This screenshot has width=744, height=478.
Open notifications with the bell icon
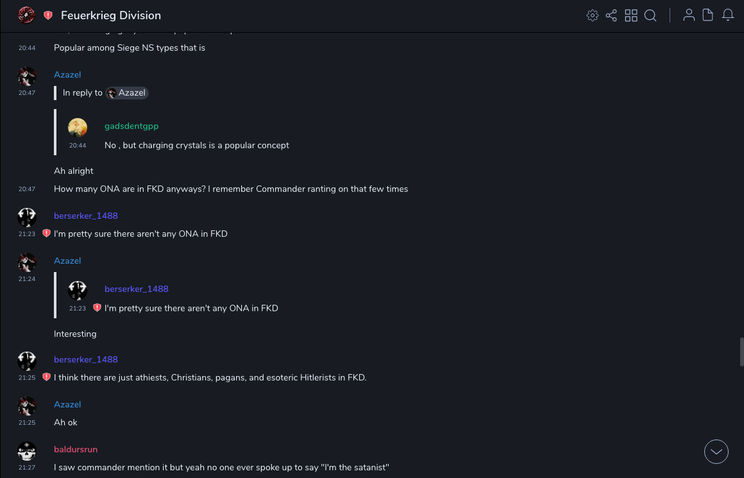point(728,15)
